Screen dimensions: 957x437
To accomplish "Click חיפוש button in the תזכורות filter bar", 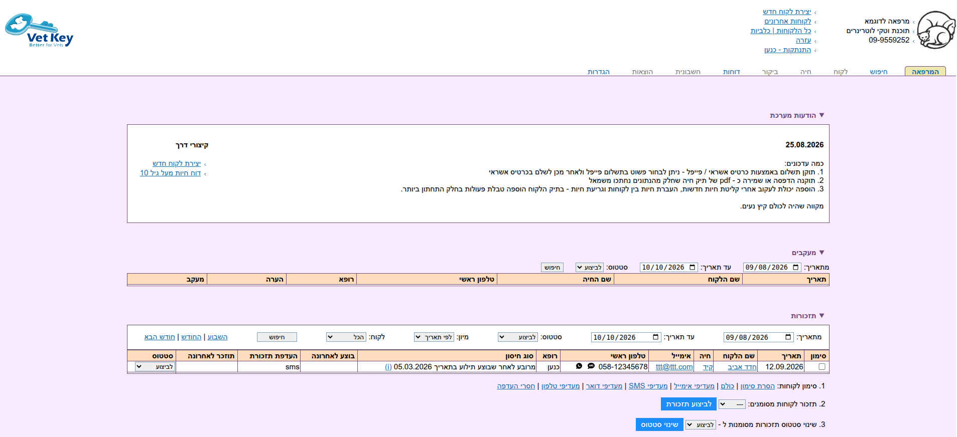I will click(277, 337).
